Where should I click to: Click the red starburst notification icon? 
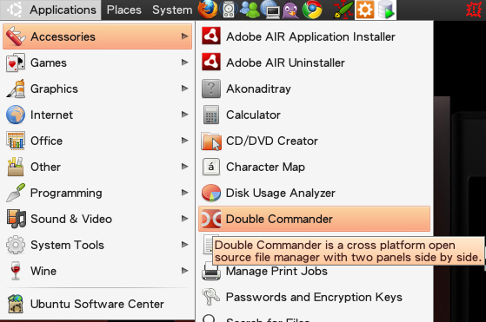click(x=474, y=10)
